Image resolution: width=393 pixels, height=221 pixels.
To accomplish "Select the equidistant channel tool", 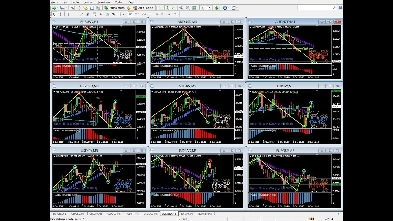I will pyautogui.click(x=88, y=14).
